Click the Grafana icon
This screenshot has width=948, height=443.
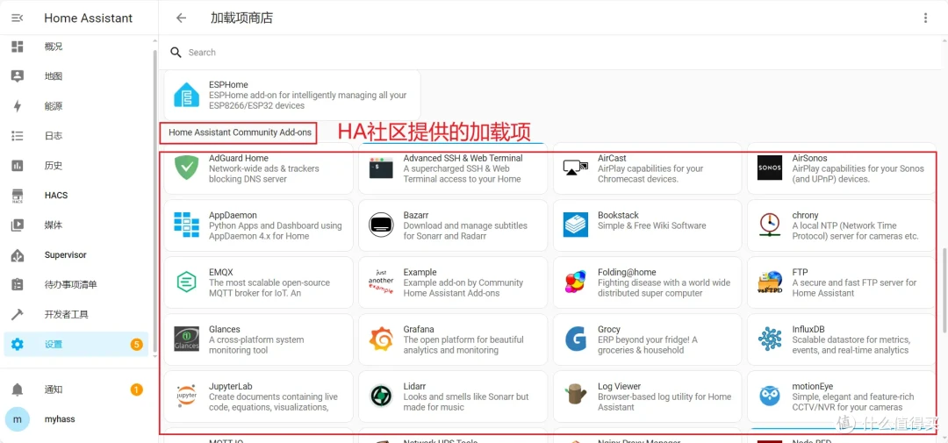[381, 339]
